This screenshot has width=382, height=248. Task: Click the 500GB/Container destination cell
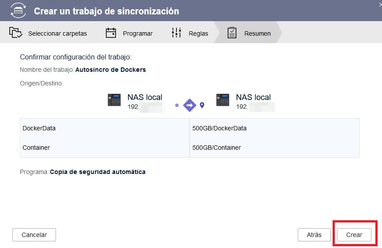(274, 148)
